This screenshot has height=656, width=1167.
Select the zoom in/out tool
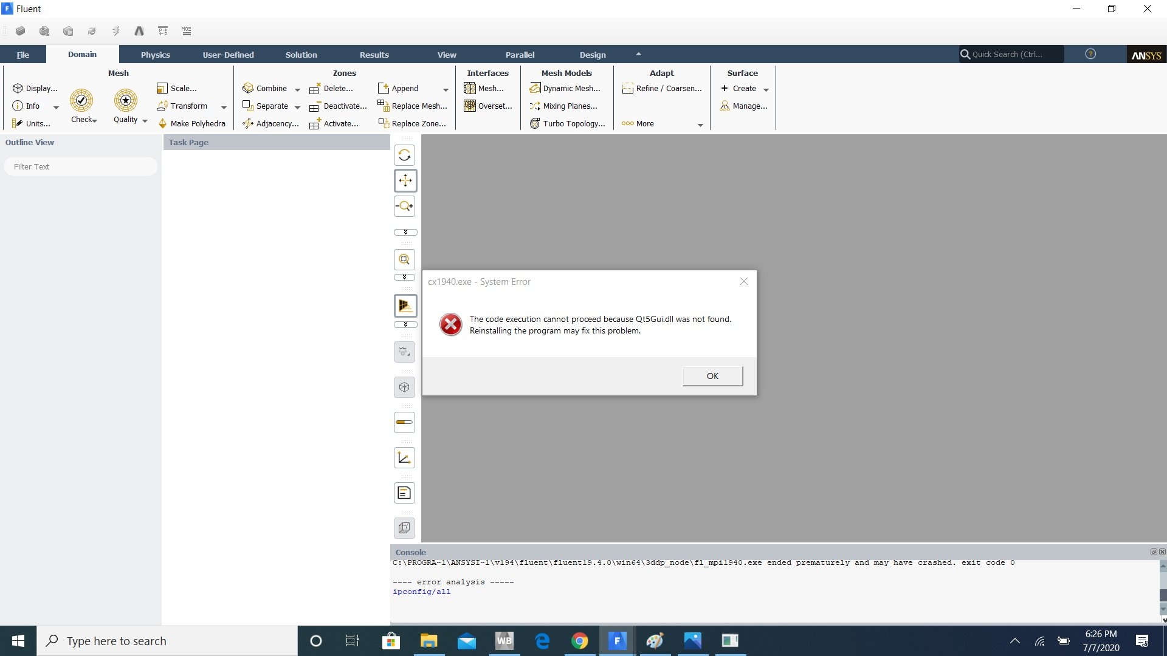click(404, 207)
